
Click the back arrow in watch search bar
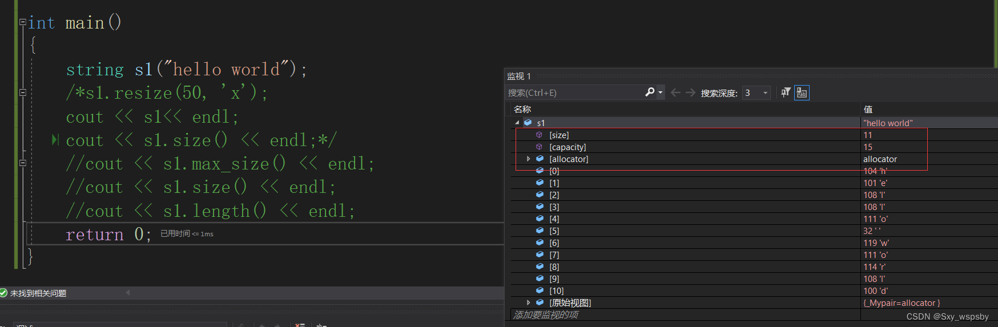coord(675,92)
